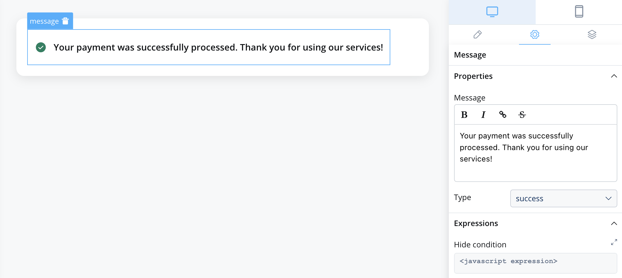Click the Hide condition javascript expression field

coord(535,263)
